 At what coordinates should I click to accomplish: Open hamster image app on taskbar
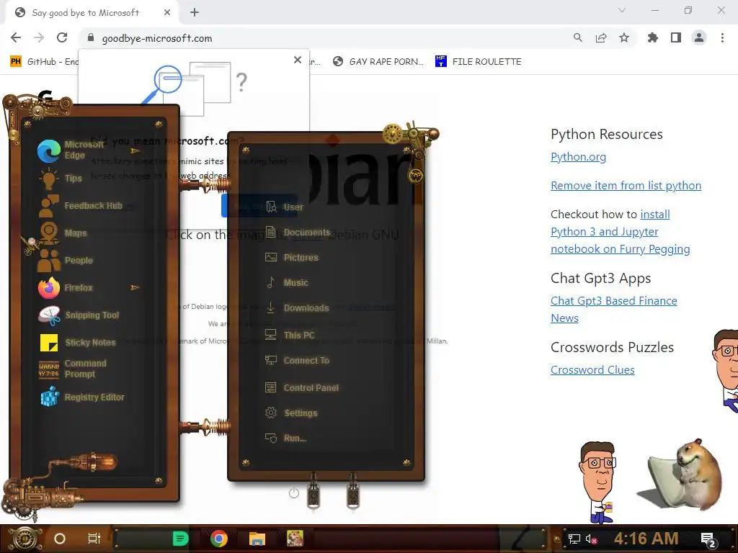[295, 539]
